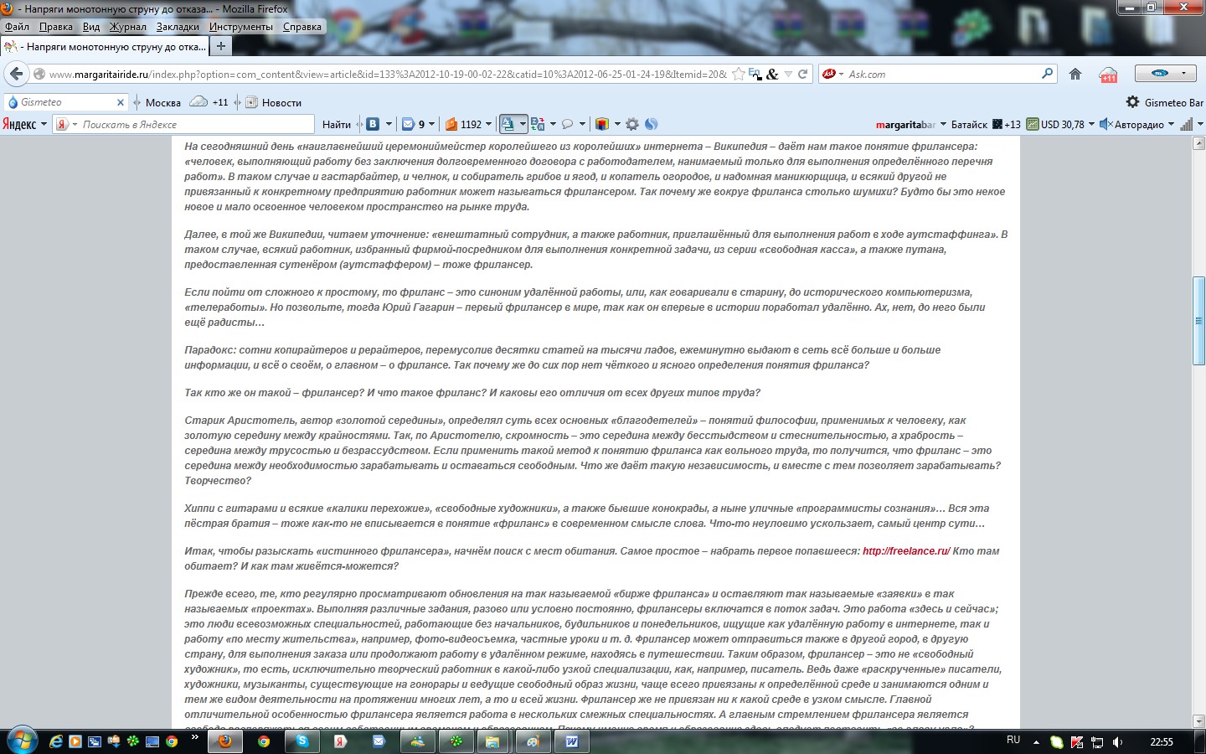Click the USD 30,78 currency rate icon
This screenshot has height=754, width=1206.
1033,124
